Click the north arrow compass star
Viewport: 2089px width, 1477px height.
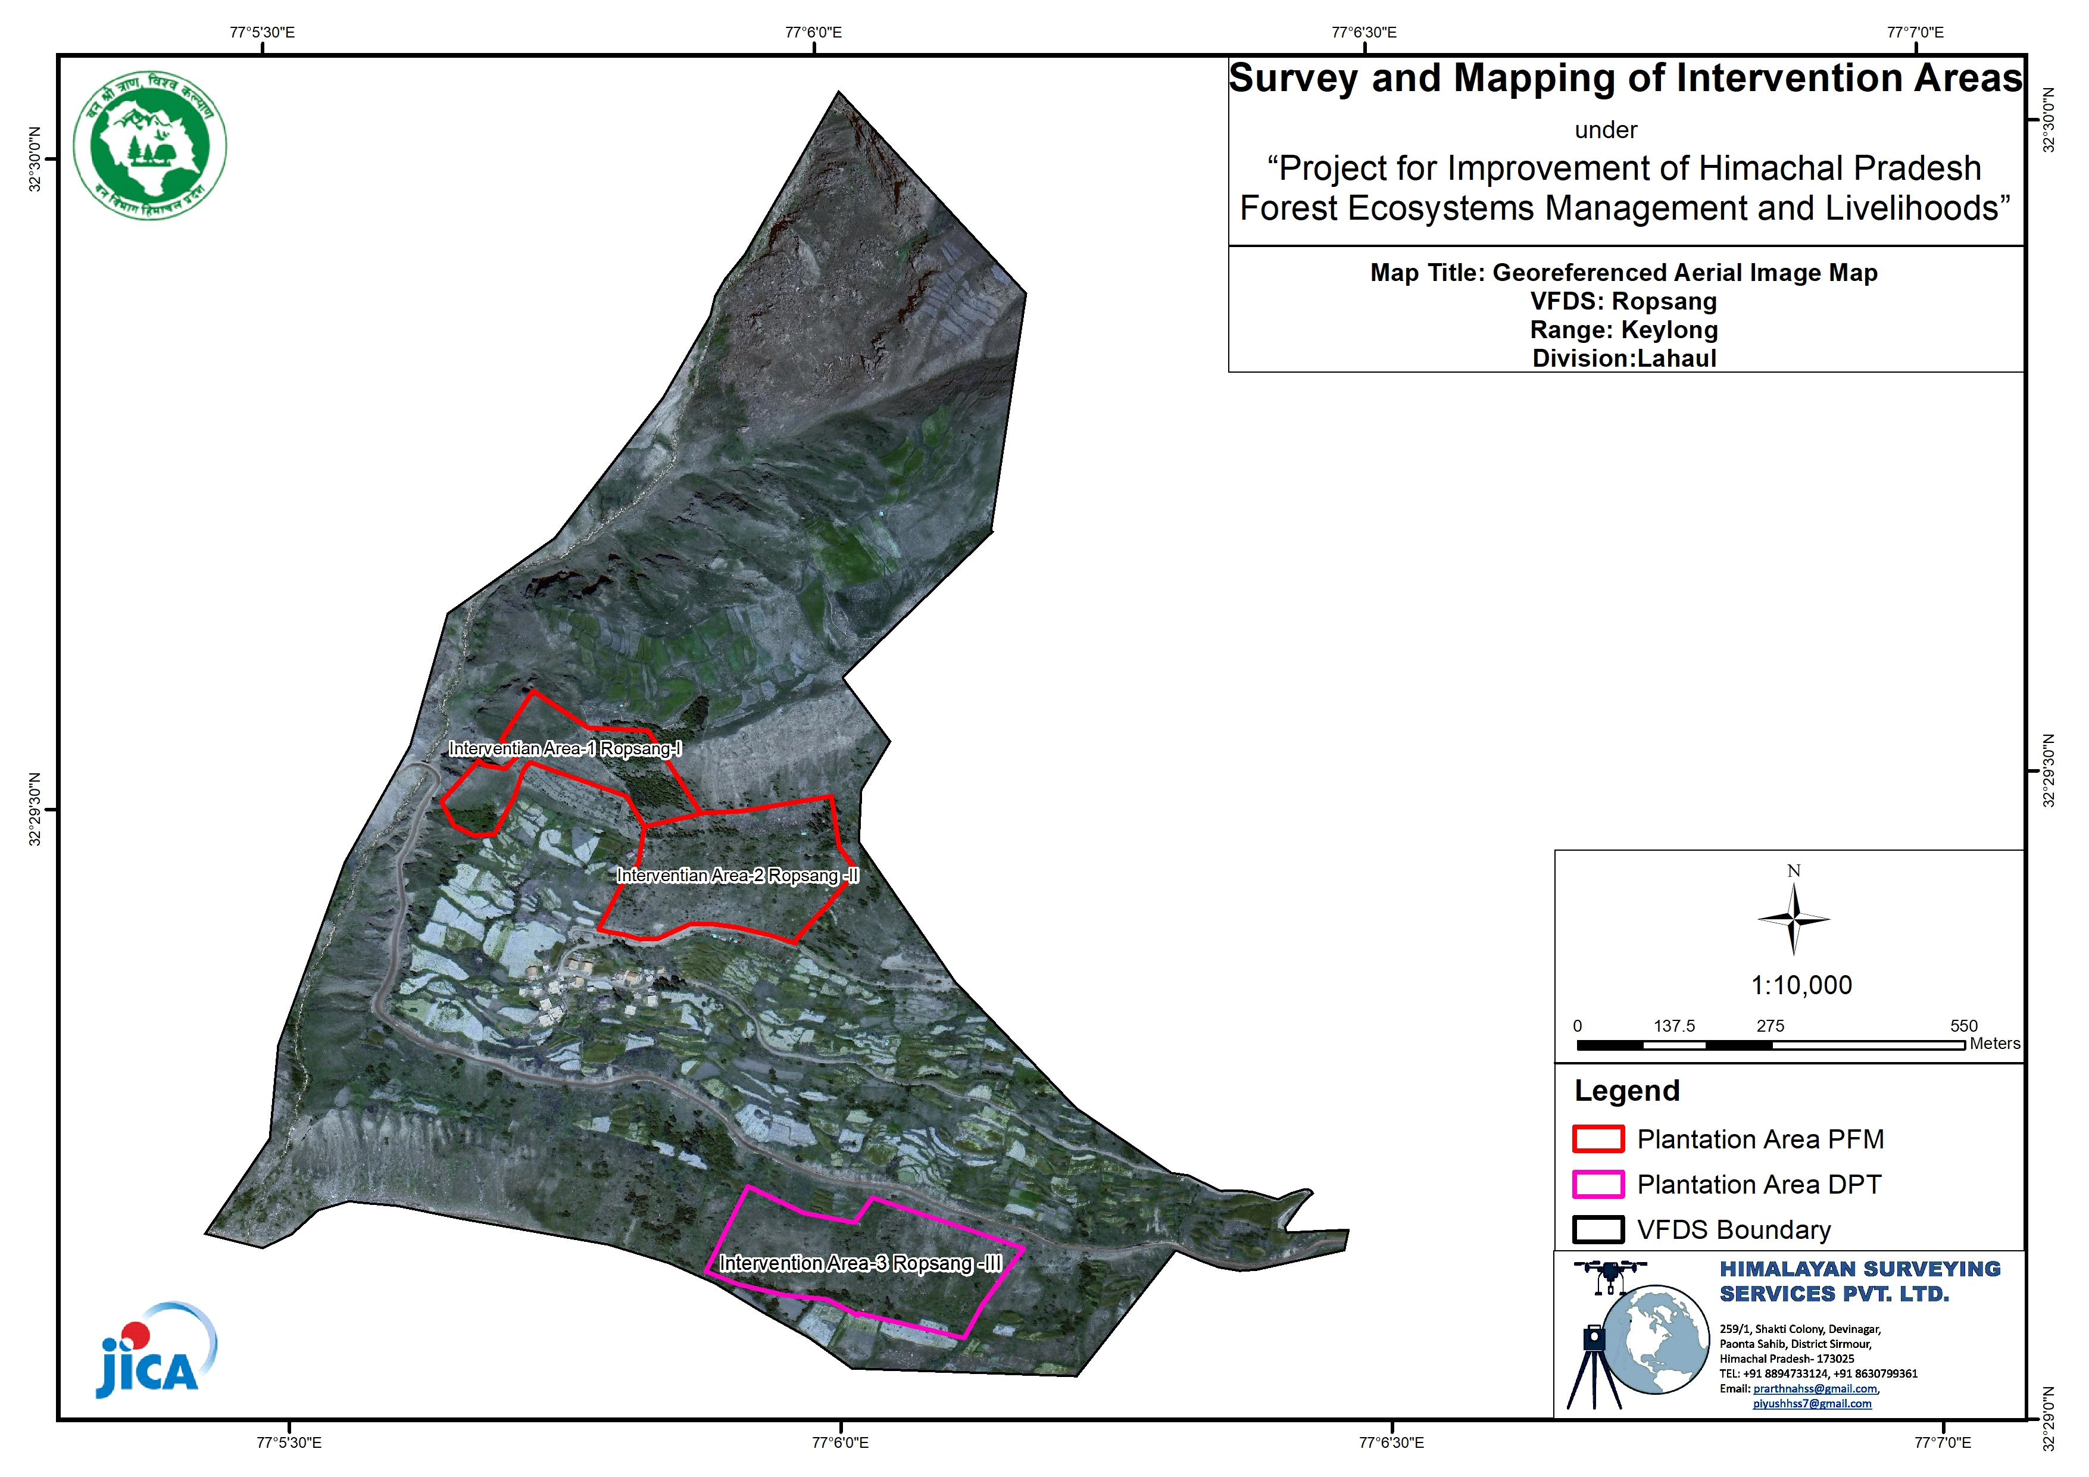(1793, 919)
